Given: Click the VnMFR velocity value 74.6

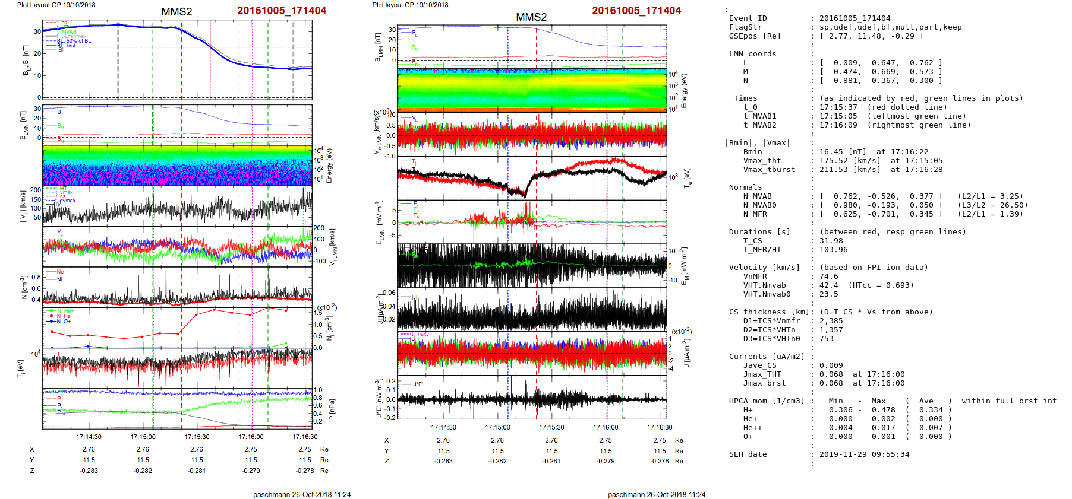Looking at the screenshot, I should (828, 276).
